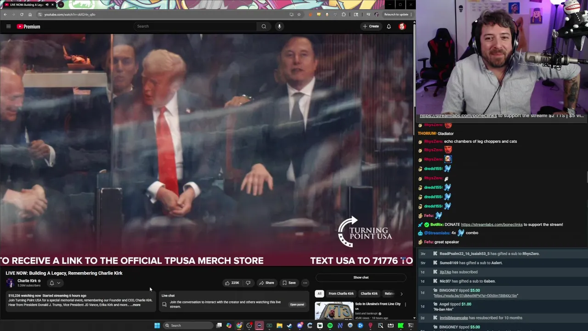Open the browser extensions puzzle icon
Viewport: 588px width, 331px height.
(x=344, y=14)
